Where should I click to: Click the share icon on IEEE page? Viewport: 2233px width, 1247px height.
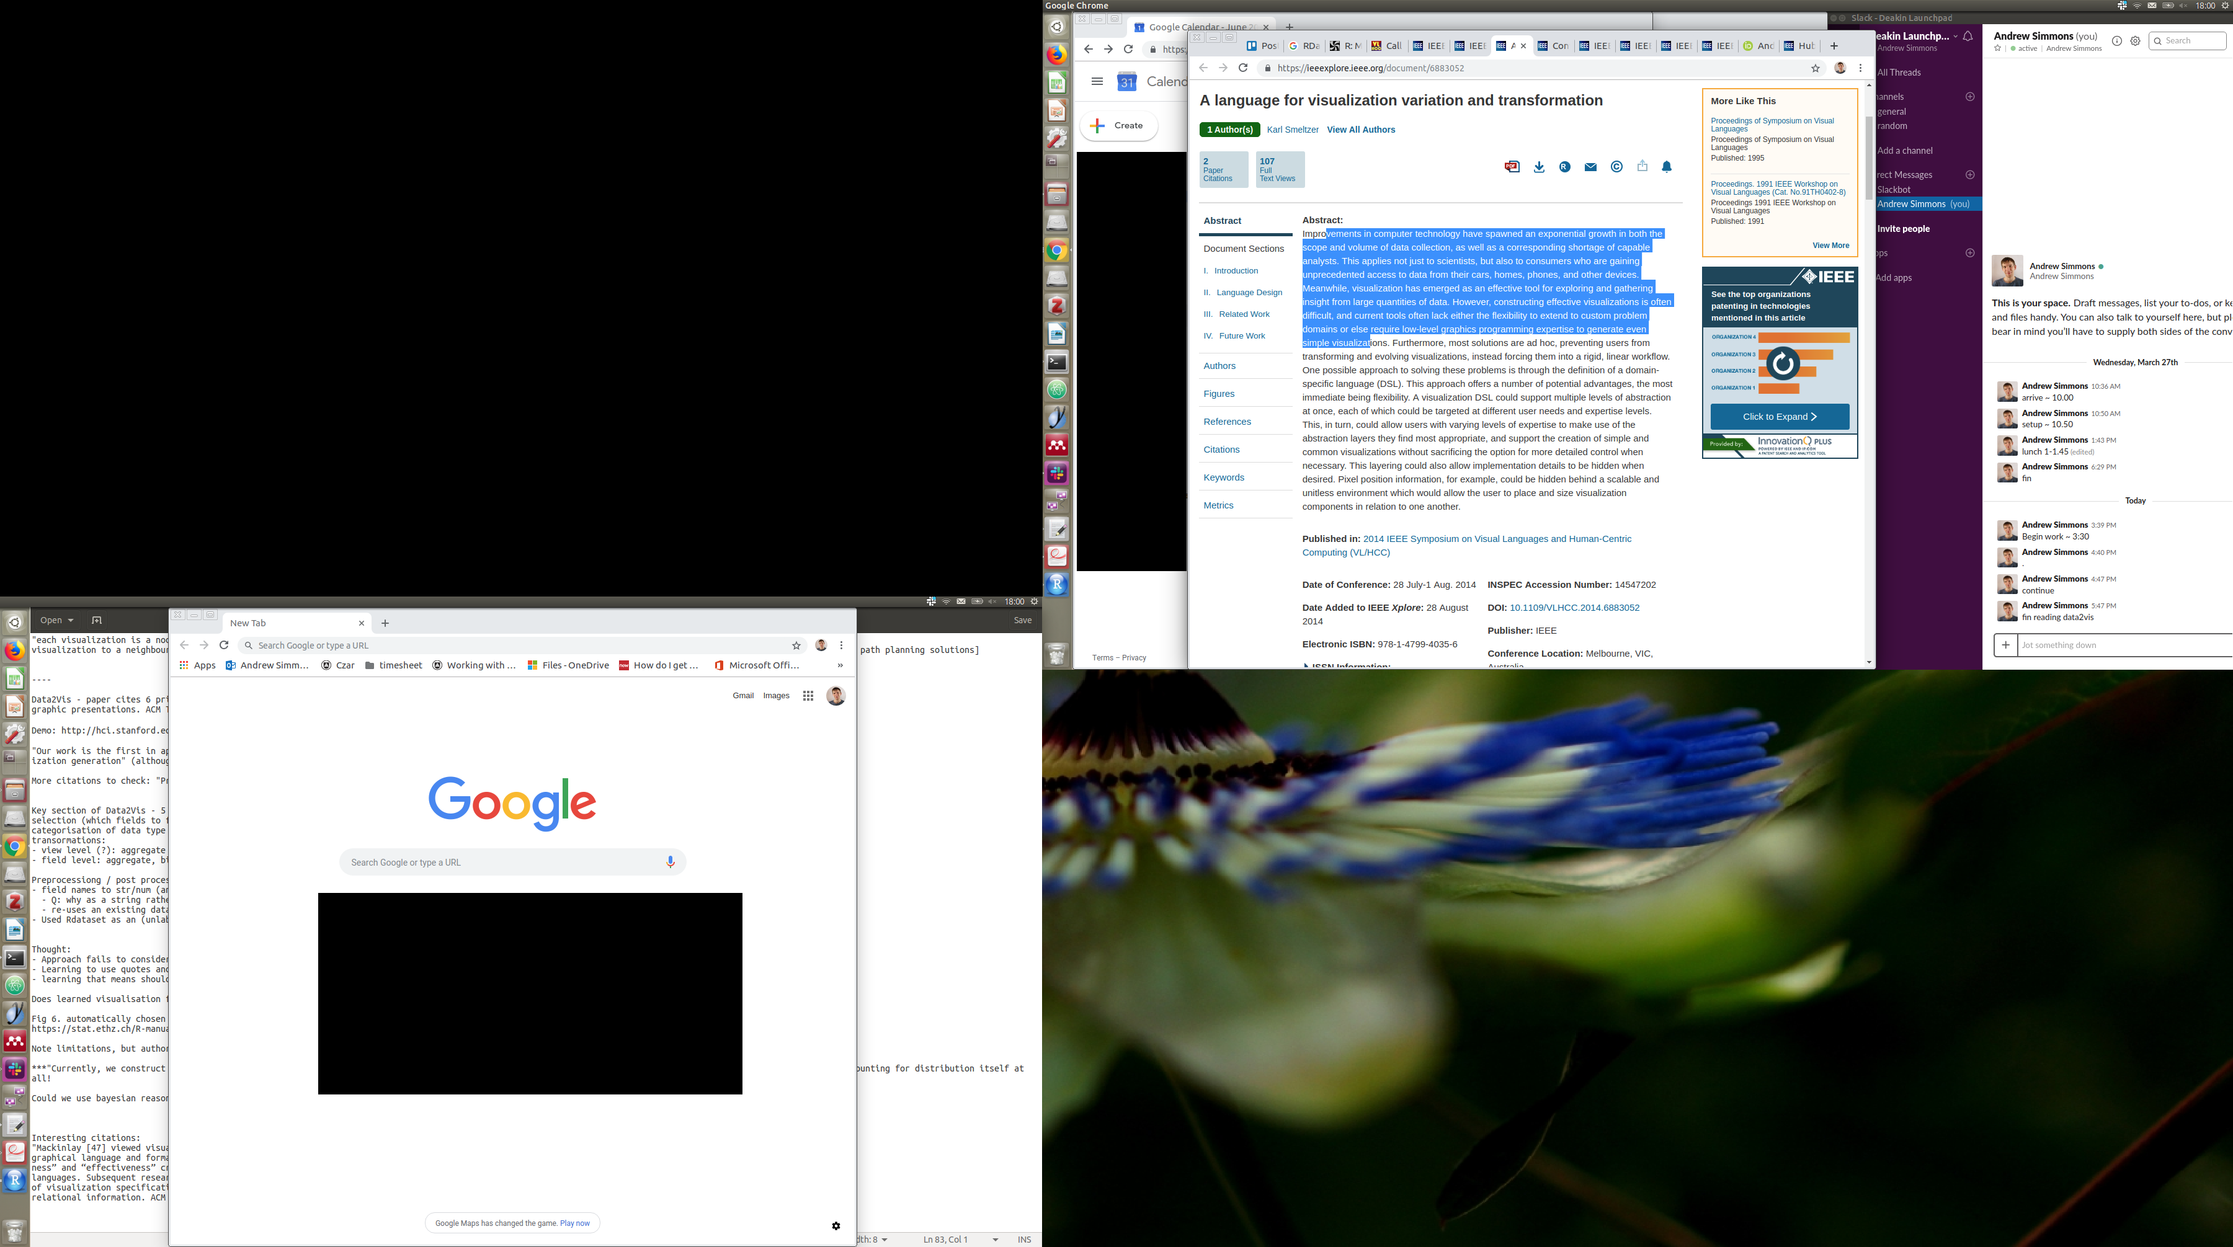coord(1642,166)
